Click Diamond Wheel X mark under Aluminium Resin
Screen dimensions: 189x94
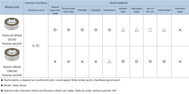180,30
